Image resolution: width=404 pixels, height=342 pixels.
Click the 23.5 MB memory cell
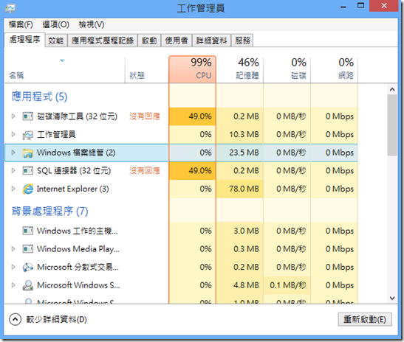(x=239, y=153)
